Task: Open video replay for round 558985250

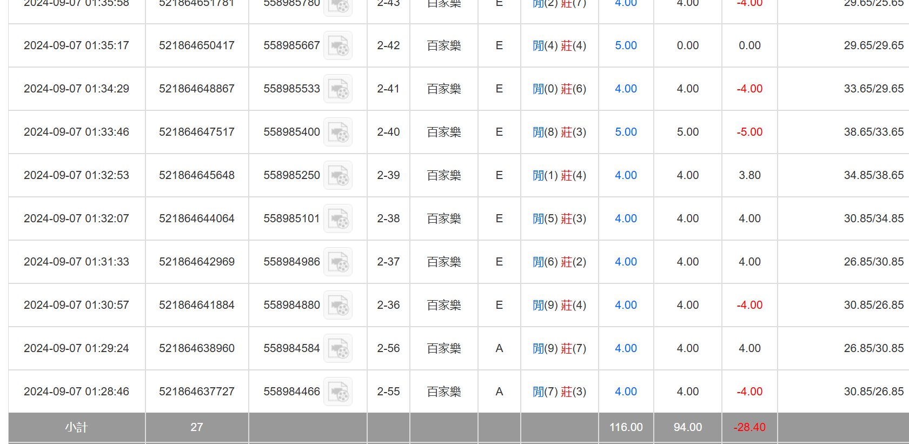Action: click(x=338, y=175)
